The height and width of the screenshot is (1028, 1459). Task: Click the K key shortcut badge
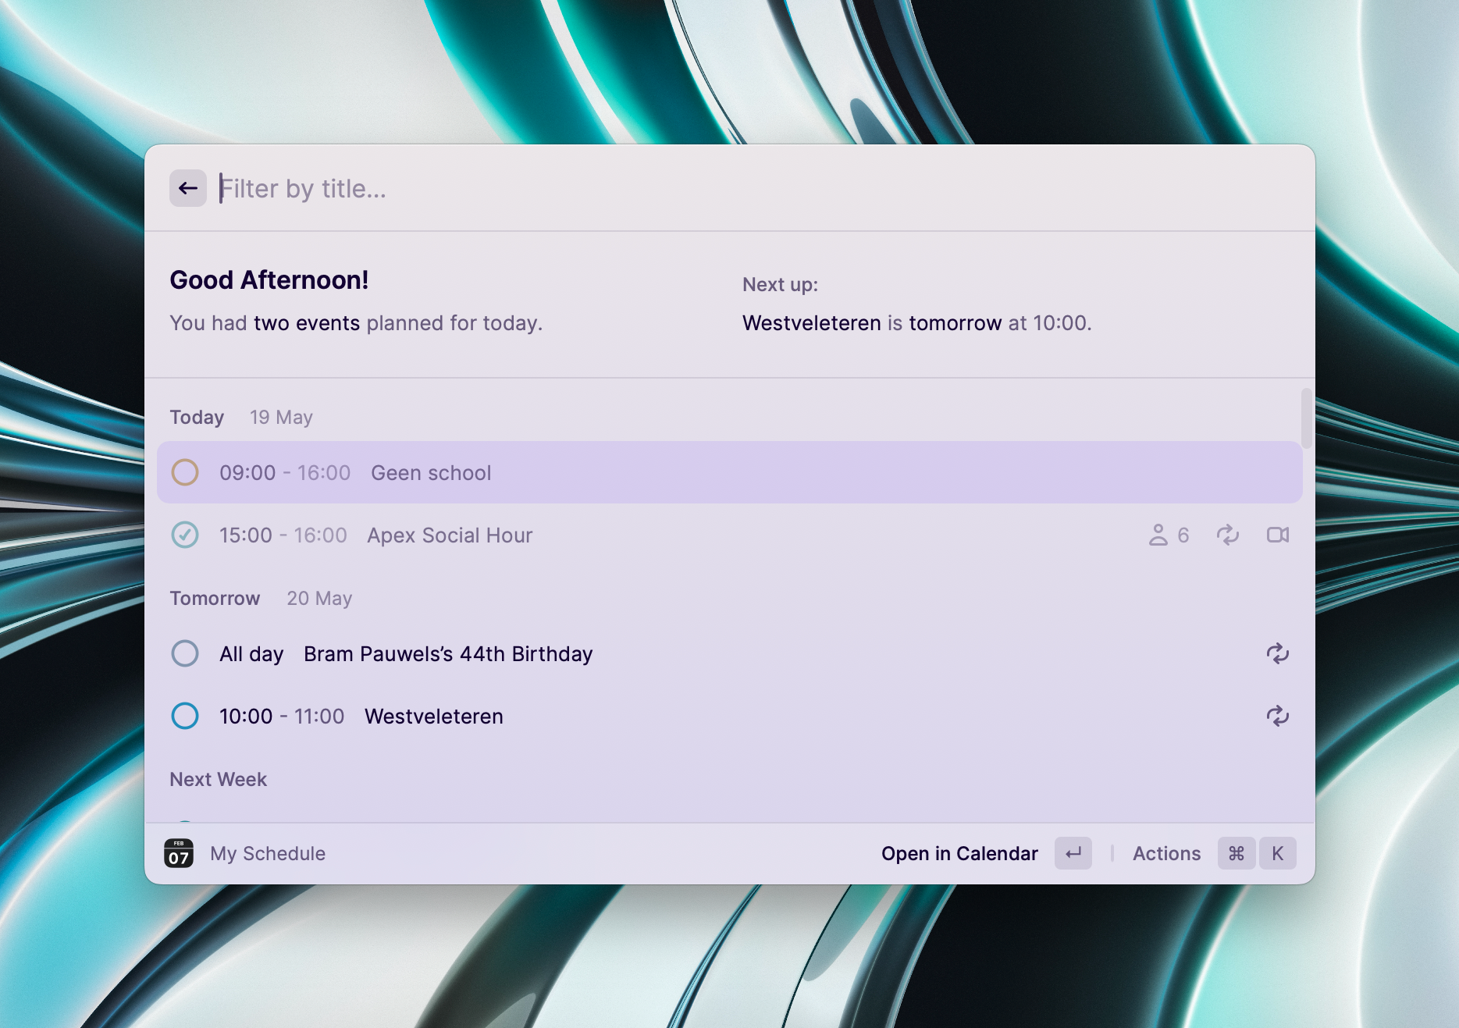(x=1278, y=853)
